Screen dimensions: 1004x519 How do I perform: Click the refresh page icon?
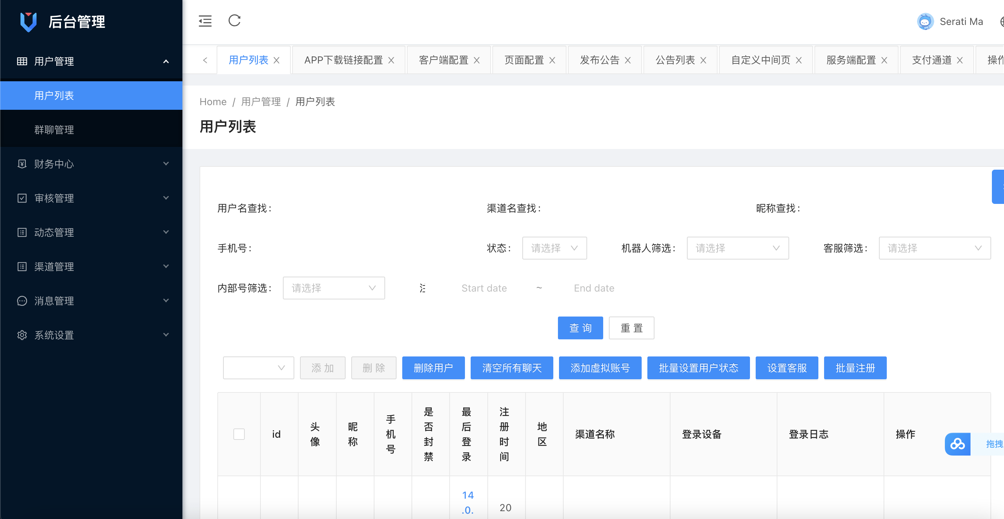[234, 21]
